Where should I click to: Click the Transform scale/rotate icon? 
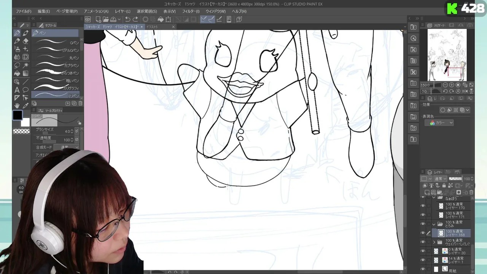click(168, 19)
